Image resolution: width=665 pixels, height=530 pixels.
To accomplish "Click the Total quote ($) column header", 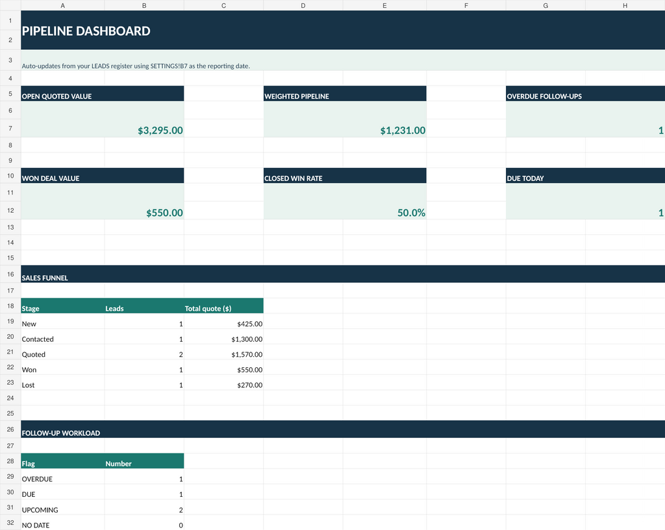I will point(223,306).
